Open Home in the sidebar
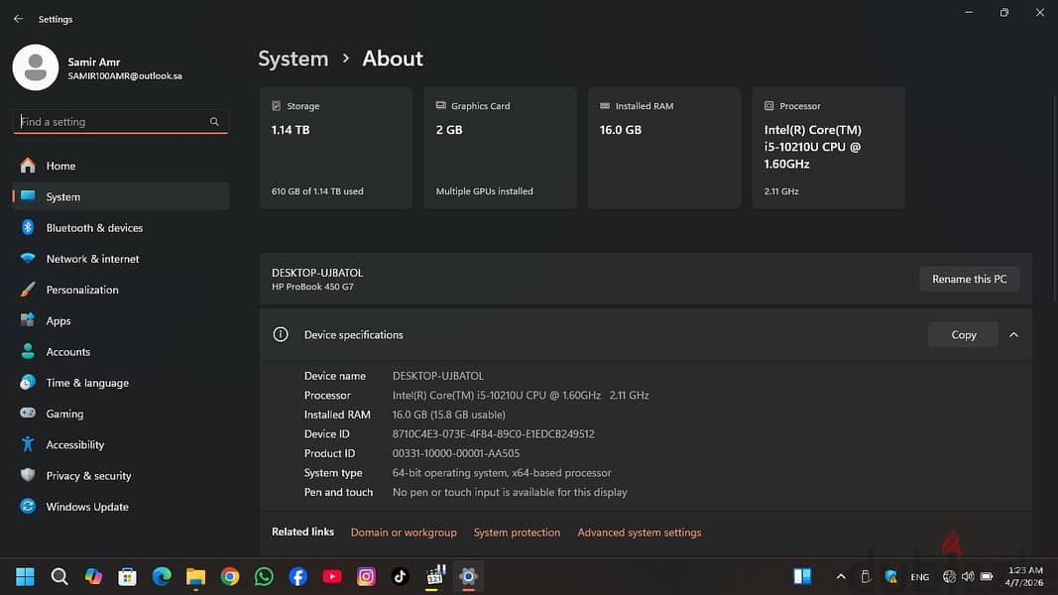The height and width of the screenshot is (595, 1058). pos(120,166)
